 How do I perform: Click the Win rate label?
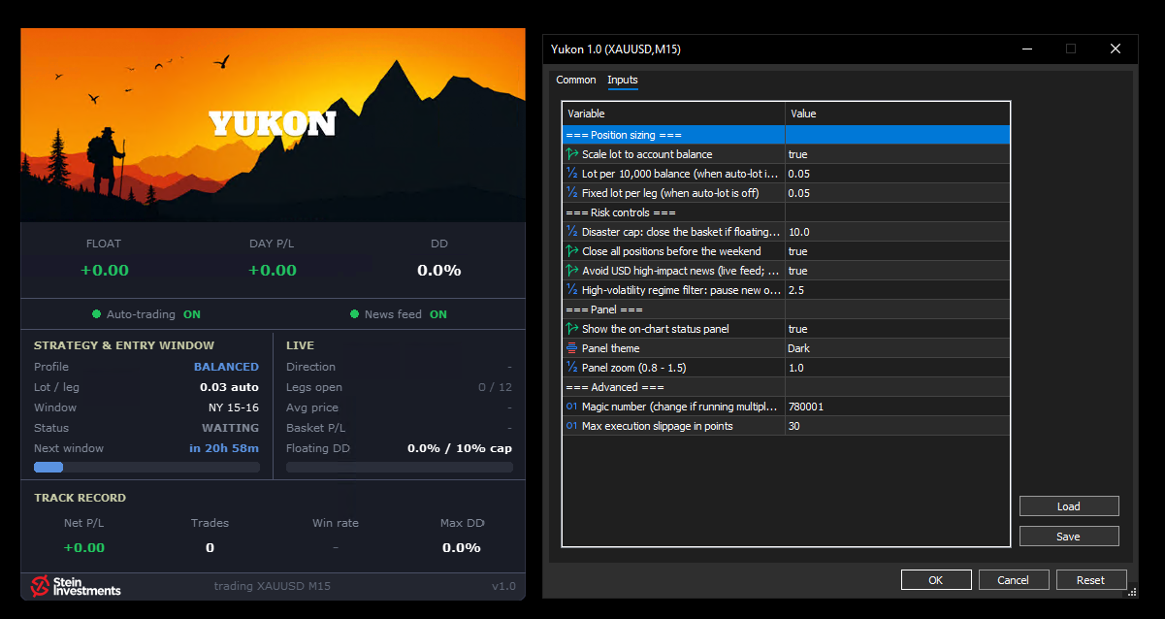click(336, 523)
